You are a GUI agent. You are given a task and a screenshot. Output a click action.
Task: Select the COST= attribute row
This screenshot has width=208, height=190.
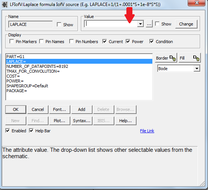tap(79, 76)
